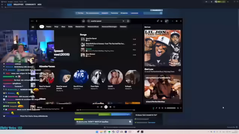The image size is (239, 134).
Task: Open the Need for speed porsche artist
Action: pos(64,80)
